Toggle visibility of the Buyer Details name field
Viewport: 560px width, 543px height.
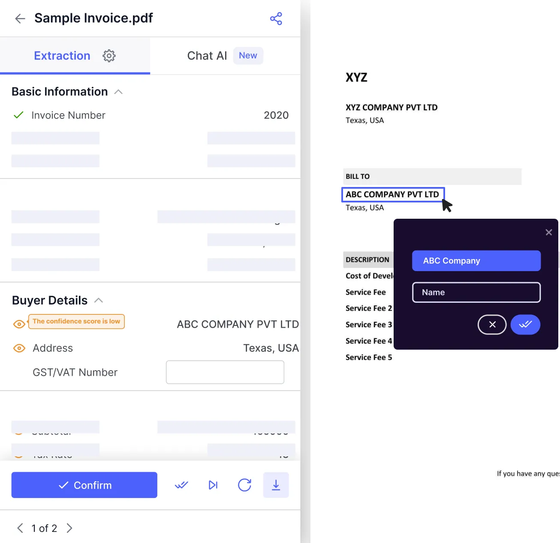19,324
